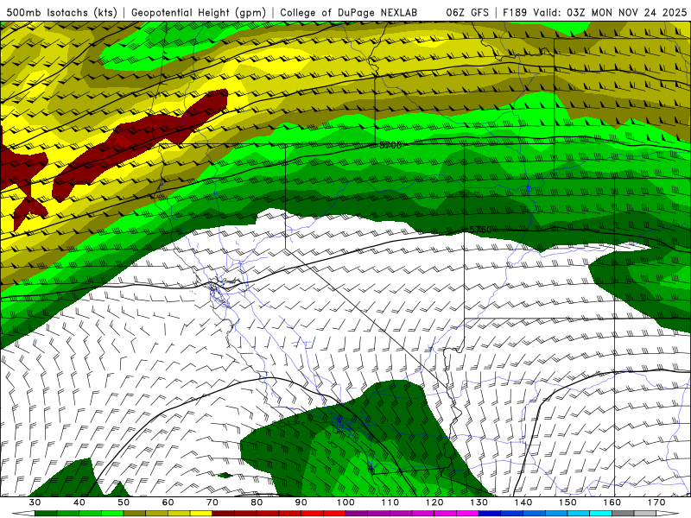Click the 'Valid: 03Z MON NOV 24 2025' text

coord(610,13)
